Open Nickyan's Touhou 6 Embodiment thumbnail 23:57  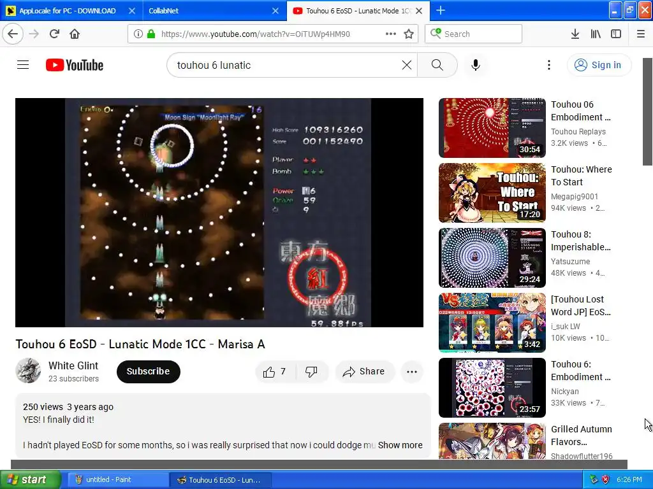tap(492, 388)
